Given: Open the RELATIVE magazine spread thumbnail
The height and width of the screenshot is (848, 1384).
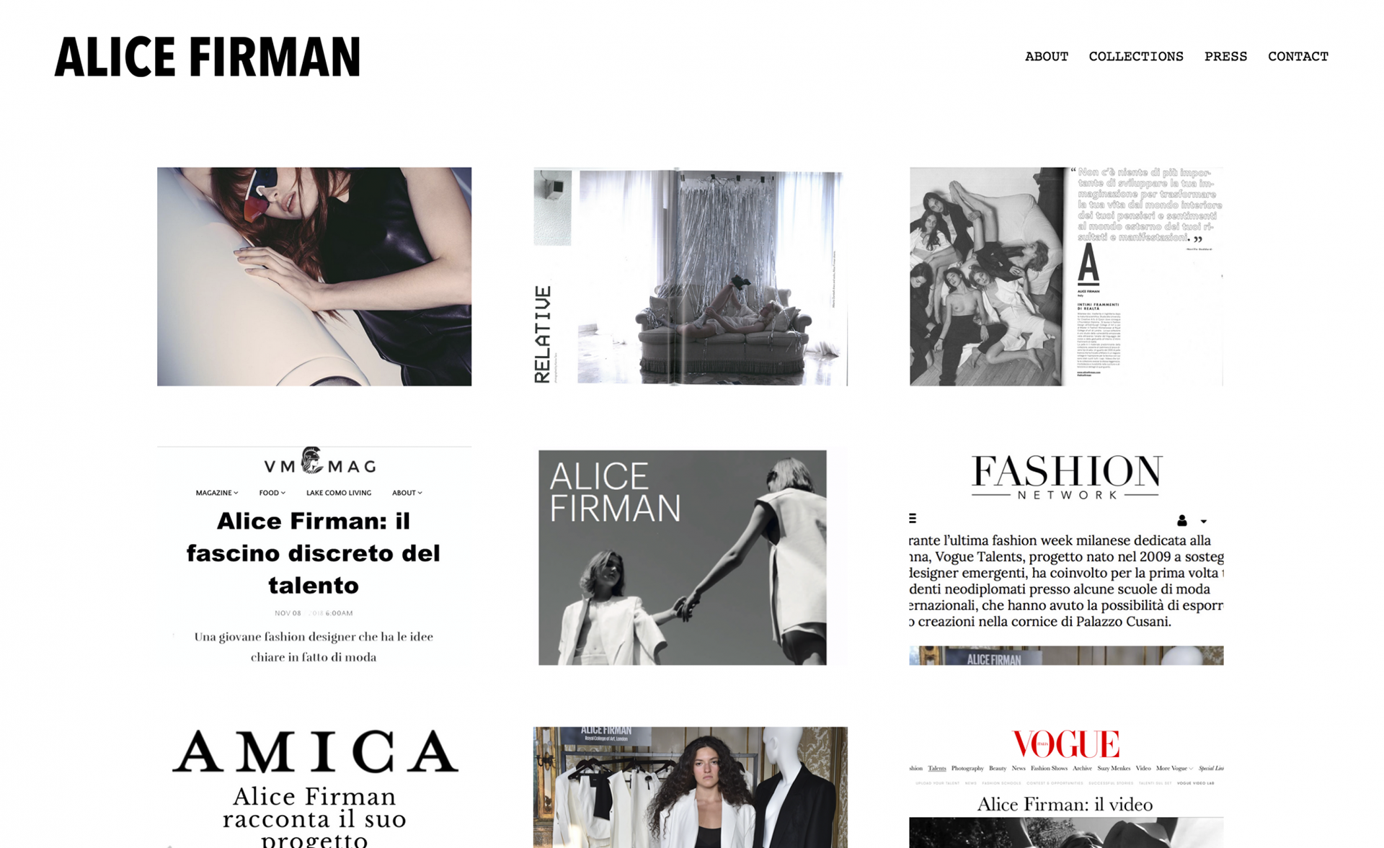Looking at the screenshot, I should coord(691,277).
